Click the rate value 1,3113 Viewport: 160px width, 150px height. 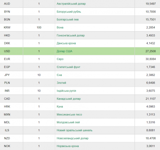(x=151, y=114)
